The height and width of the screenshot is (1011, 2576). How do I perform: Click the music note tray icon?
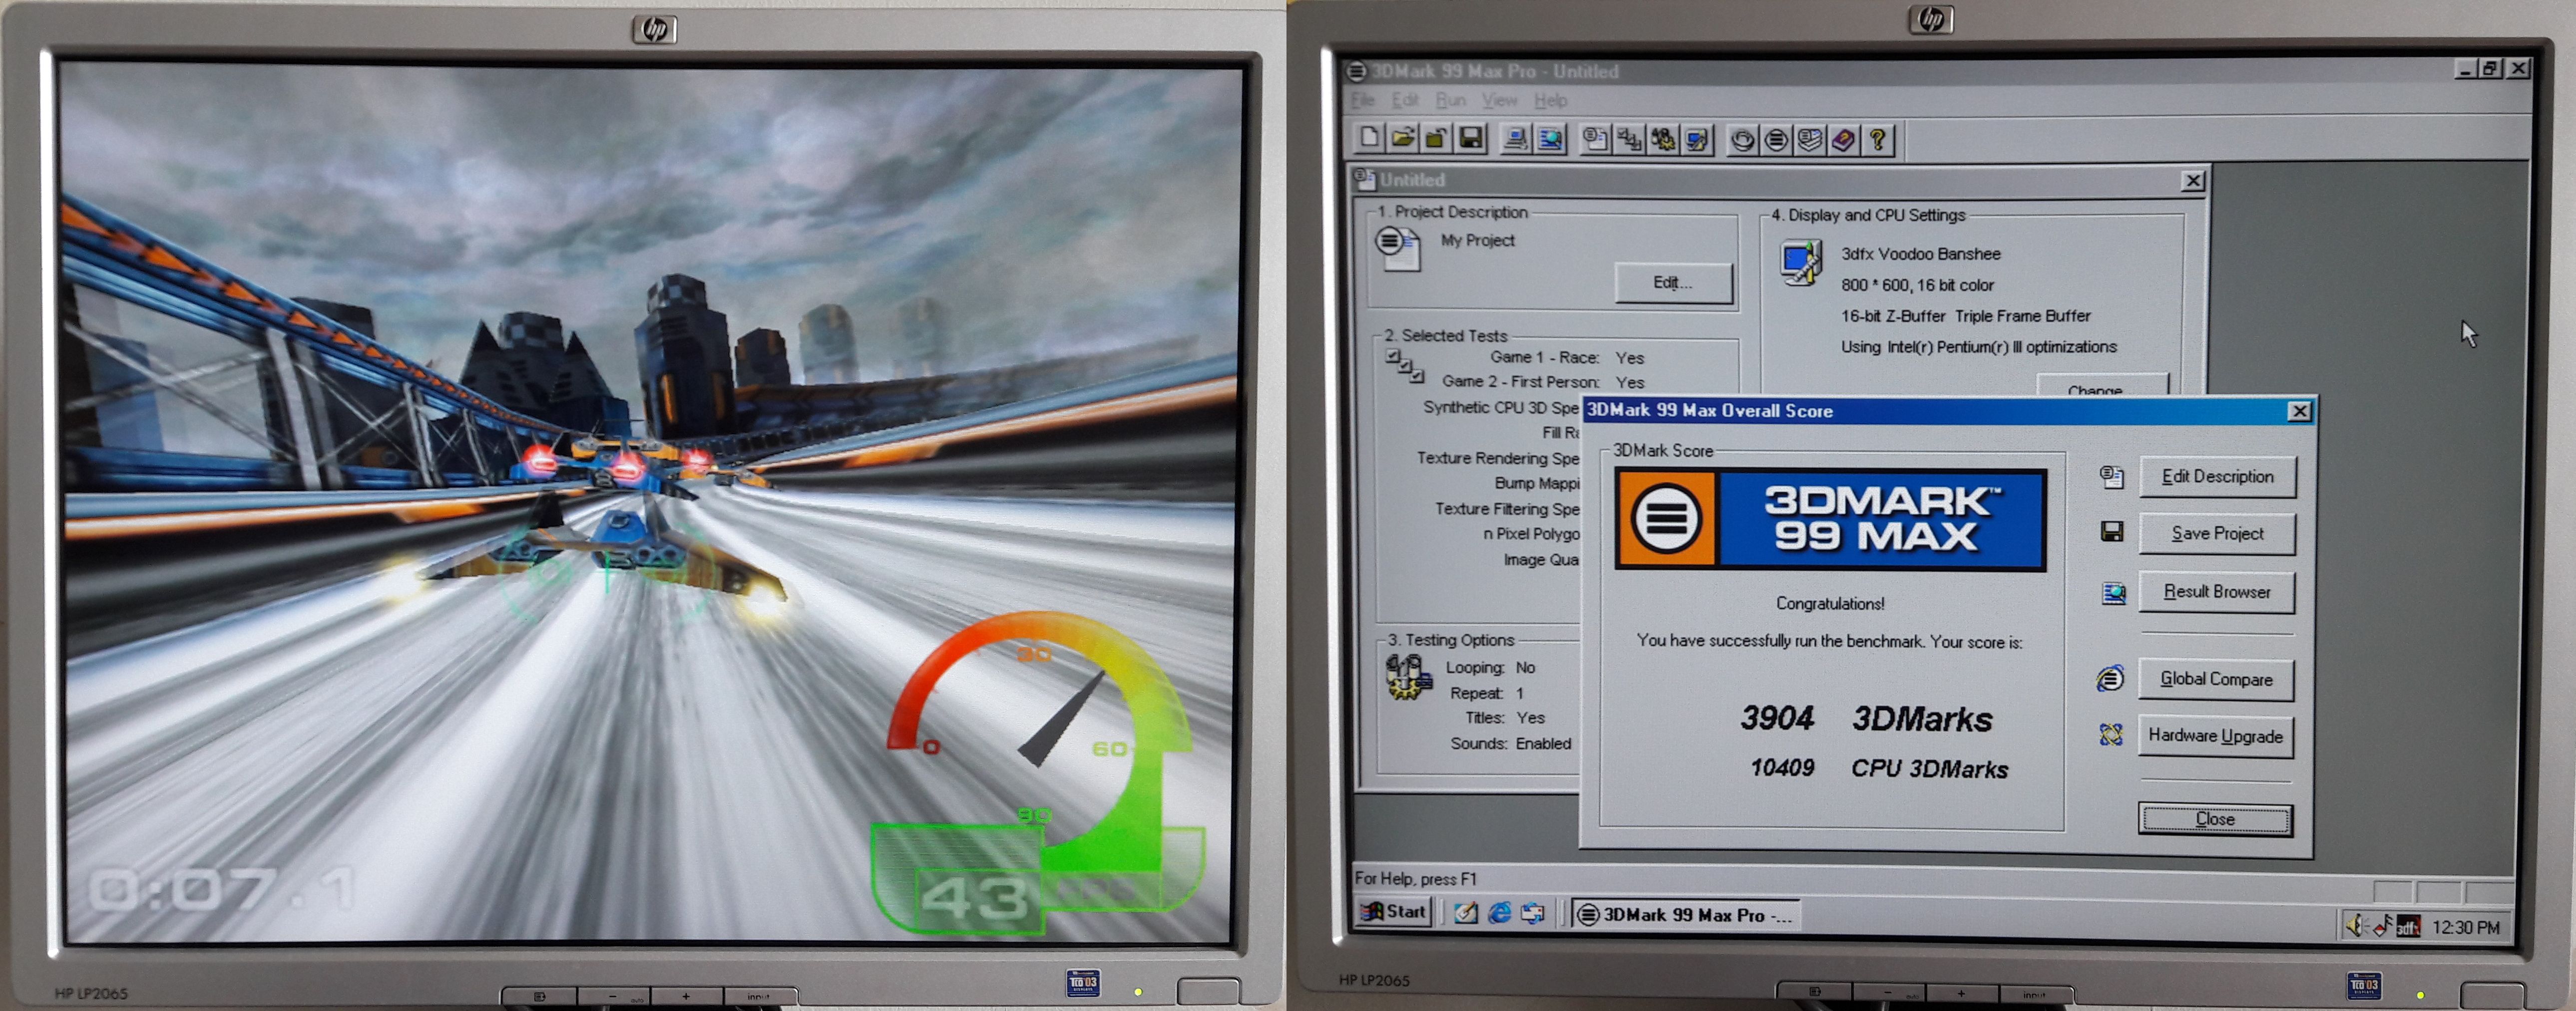pyautogui.click(x=2382, y=926)
